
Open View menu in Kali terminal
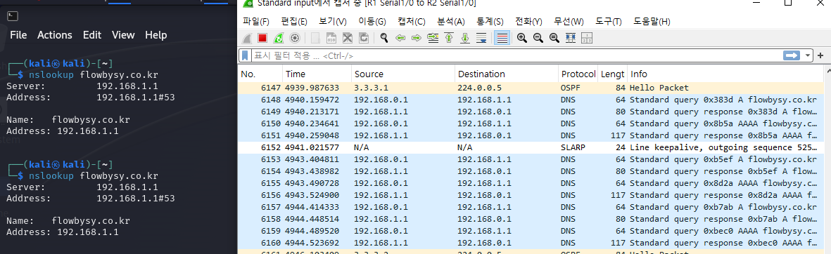(123, 35)
